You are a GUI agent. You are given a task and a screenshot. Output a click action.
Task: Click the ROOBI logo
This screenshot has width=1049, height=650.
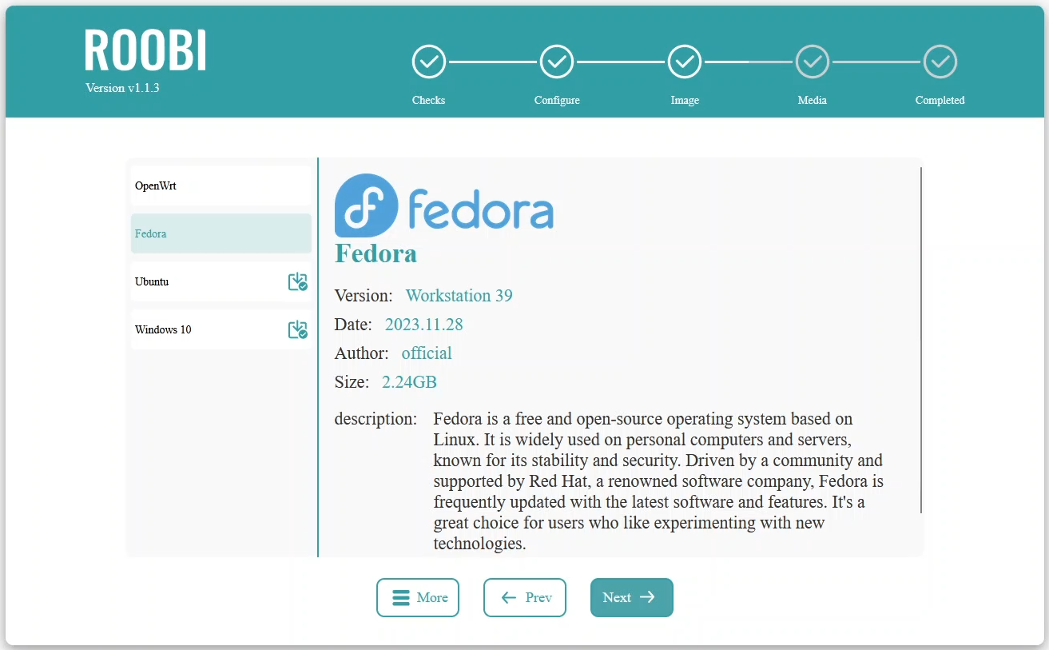[x=145, y=50]
